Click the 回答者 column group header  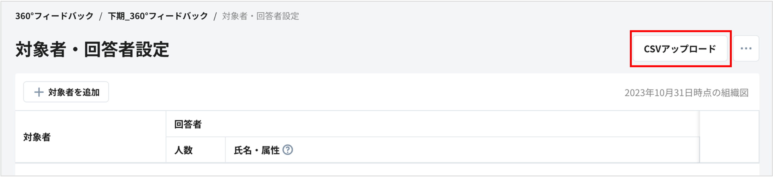point(188,124)
